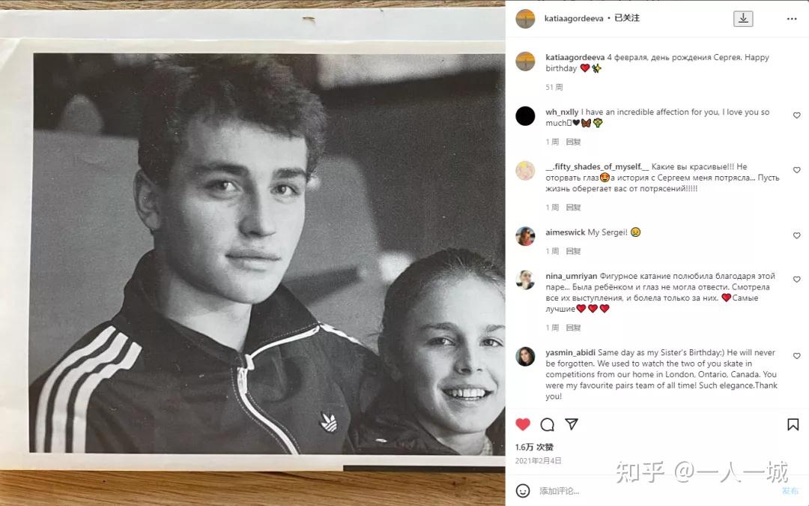Open emoji picker smiley icon
This screenshot has height=506, width=809.
coord(523,490)
